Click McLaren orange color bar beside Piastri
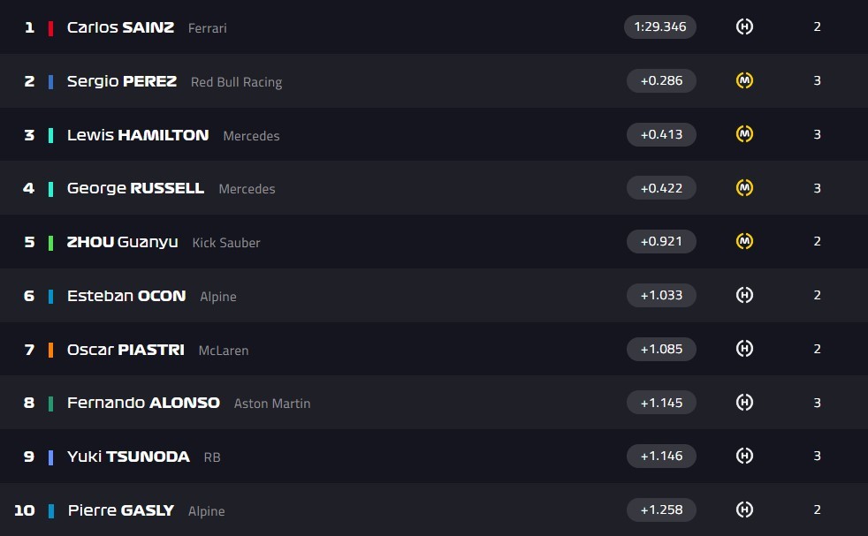The width and height of the screenshot is (868, 536). [50, 350]
